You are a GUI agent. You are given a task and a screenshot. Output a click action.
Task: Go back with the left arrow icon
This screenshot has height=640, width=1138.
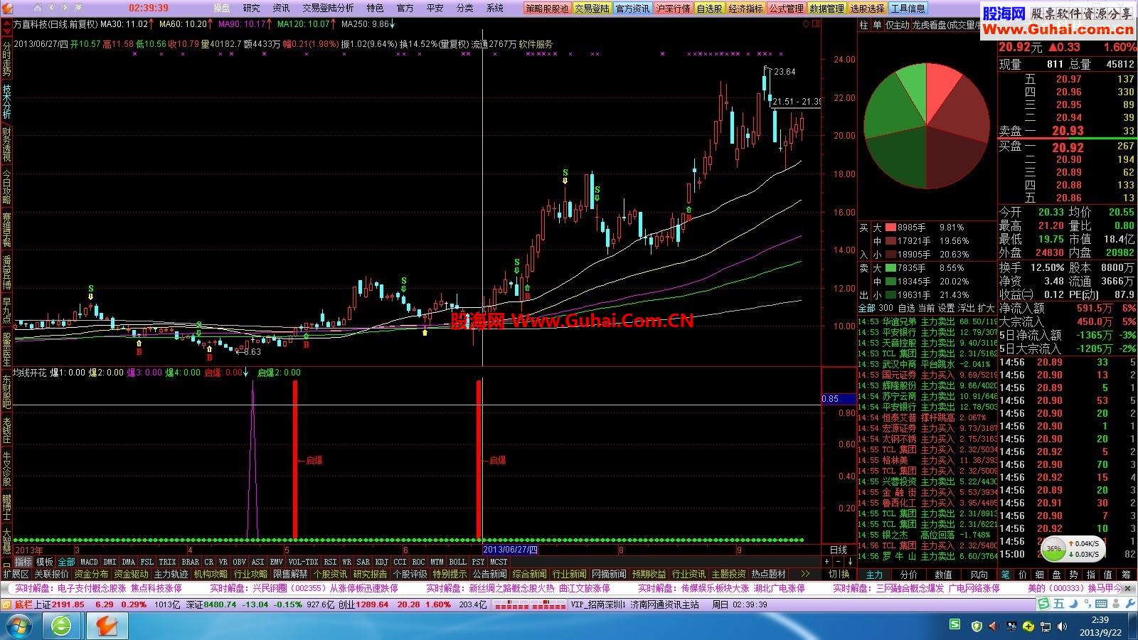tap(53, 8)
